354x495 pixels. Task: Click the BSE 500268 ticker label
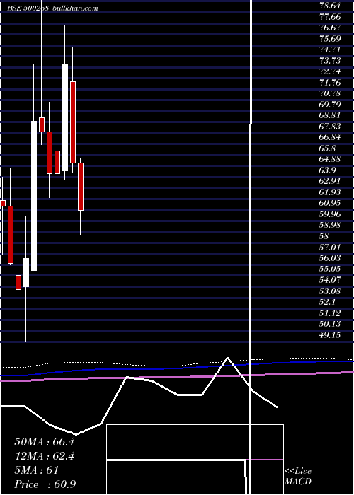[28, 8]
